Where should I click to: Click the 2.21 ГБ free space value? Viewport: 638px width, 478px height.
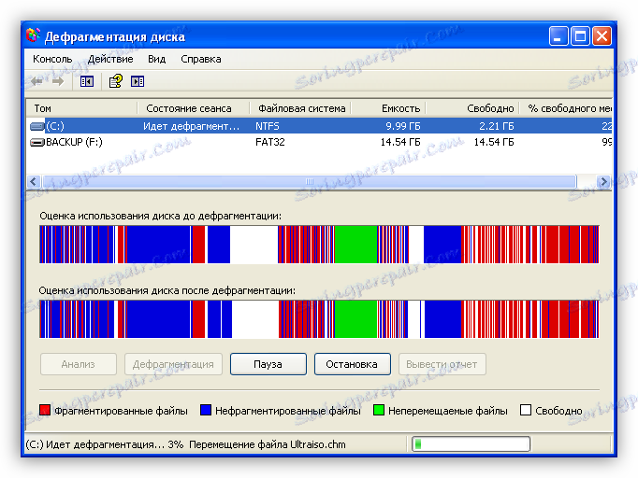tap(497, 126)
